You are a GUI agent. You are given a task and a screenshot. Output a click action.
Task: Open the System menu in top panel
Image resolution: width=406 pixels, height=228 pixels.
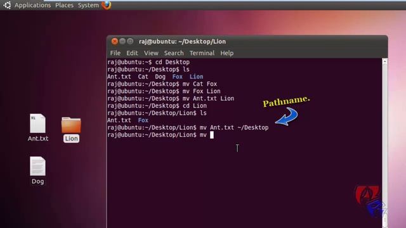[88, 5]
